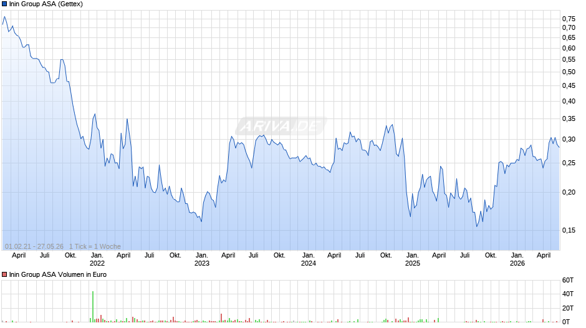
Task: Click the 0,30 price axis label
Action: (x=569, y=140)
